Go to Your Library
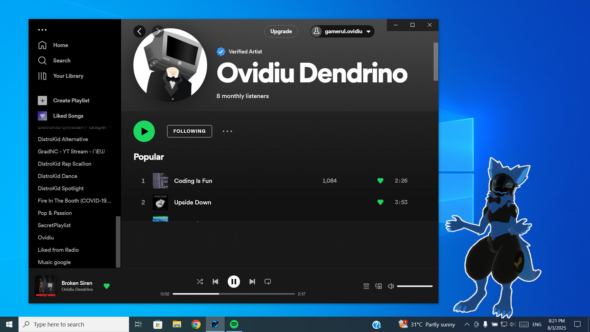The height and width of the screenshot is (332, 590). coord(68,76)
